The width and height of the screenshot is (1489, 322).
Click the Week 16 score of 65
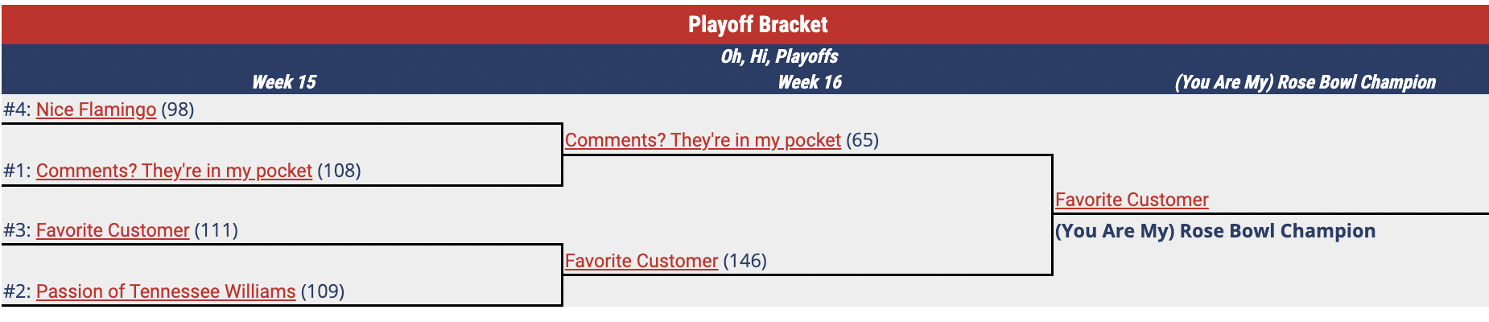point(862,140)
